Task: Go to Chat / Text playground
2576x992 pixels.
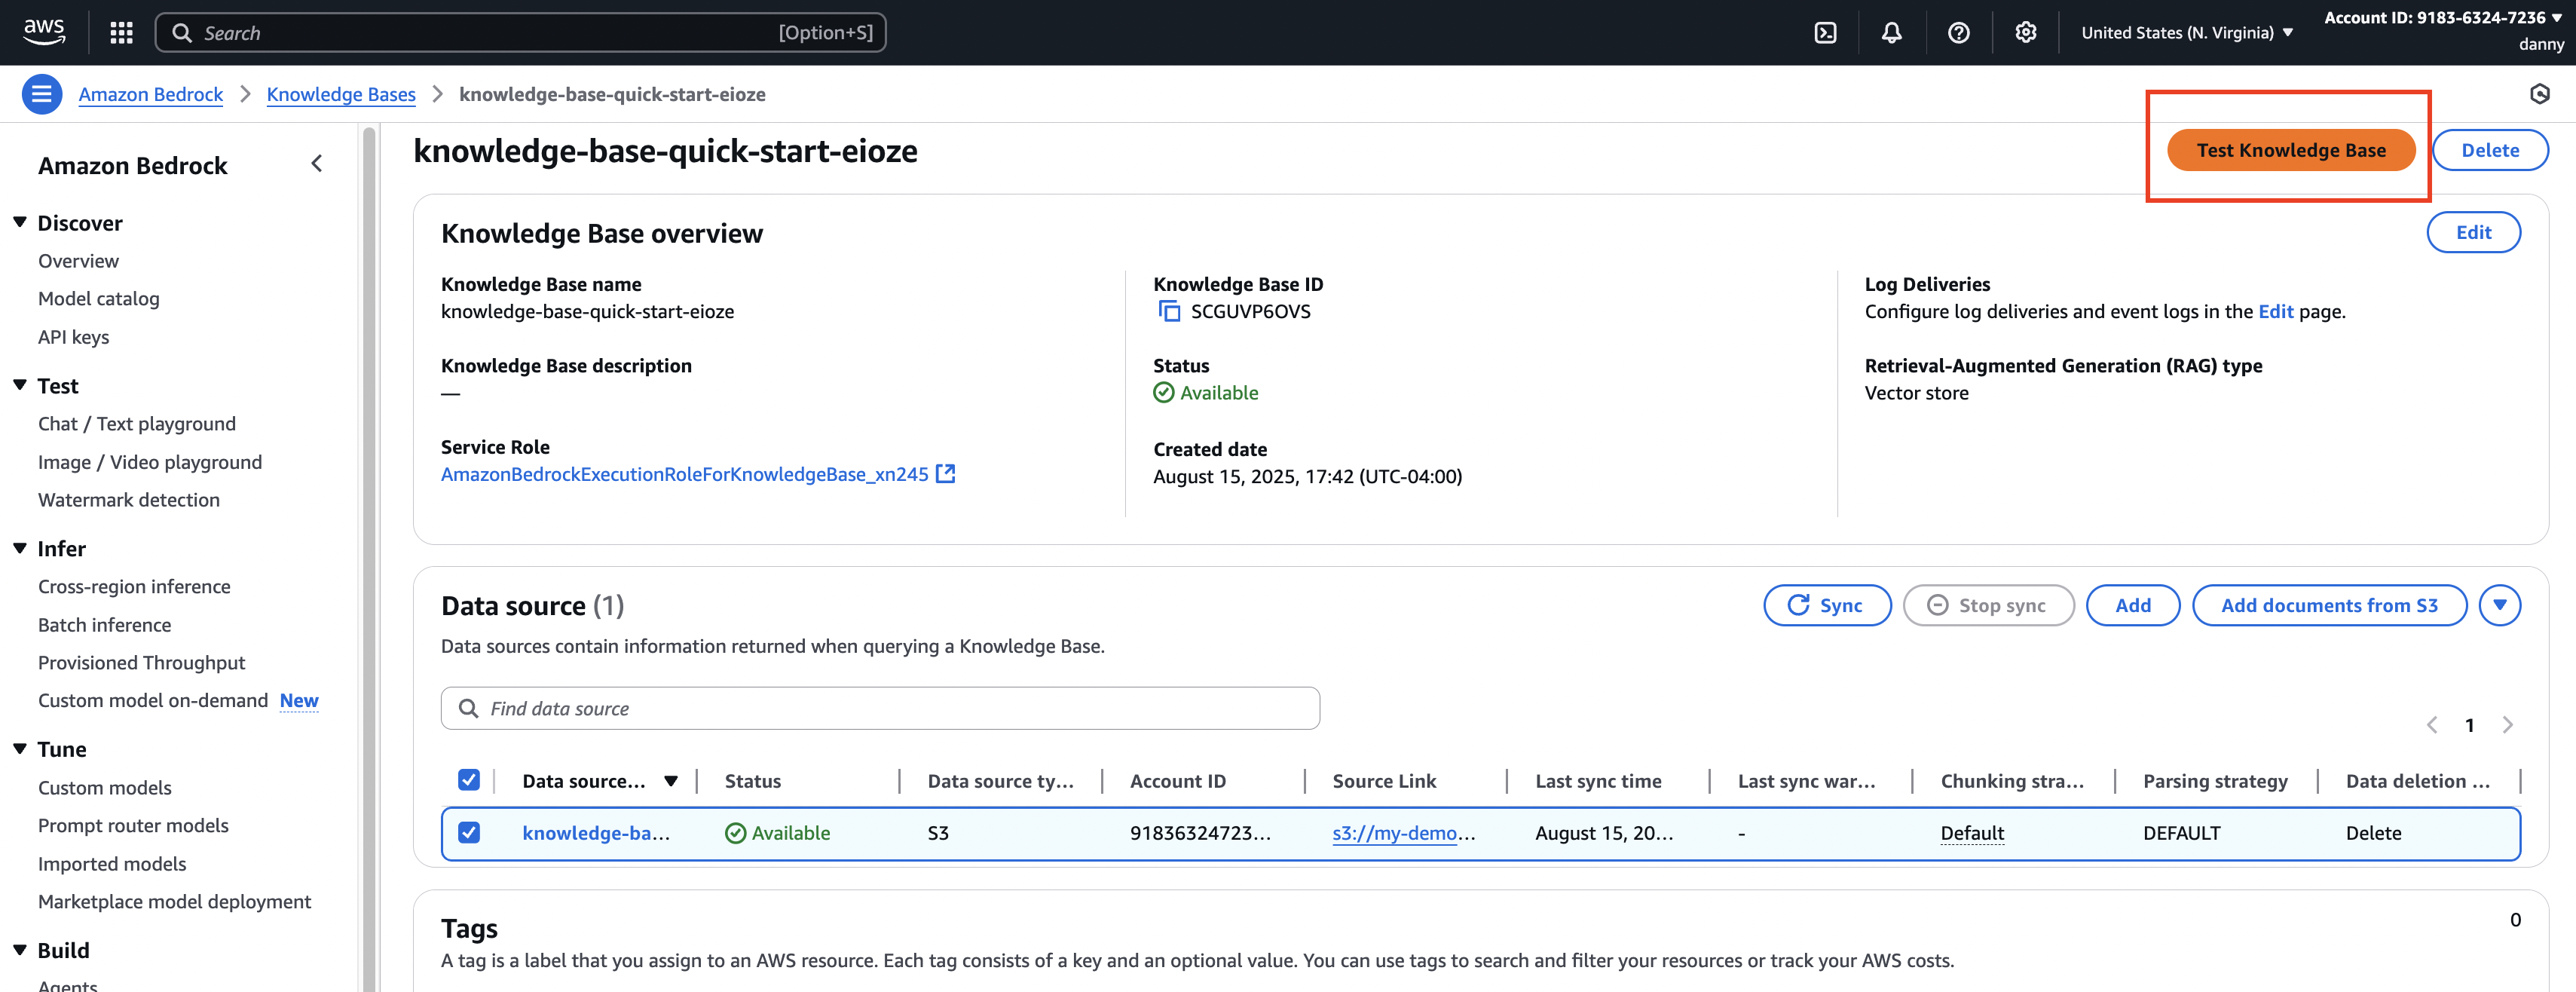Action: pyautogui.click(x=137, y=424)
